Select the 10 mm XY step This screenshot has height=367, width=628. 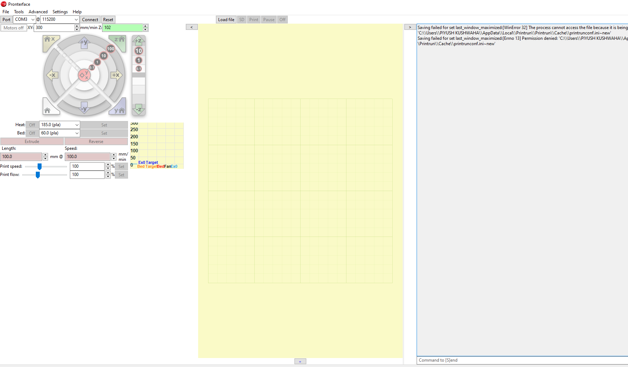(104, 56)
